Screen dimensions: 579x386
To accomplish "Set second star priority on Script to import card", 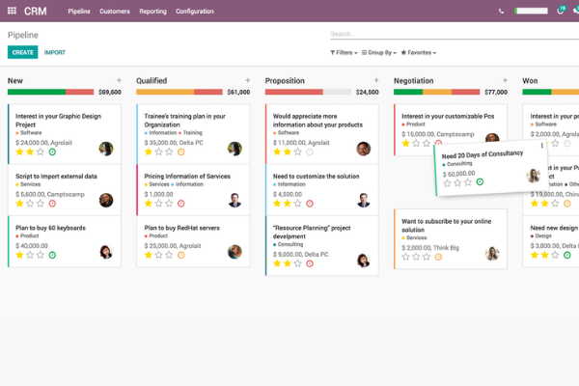I will (x=30, y=204).
